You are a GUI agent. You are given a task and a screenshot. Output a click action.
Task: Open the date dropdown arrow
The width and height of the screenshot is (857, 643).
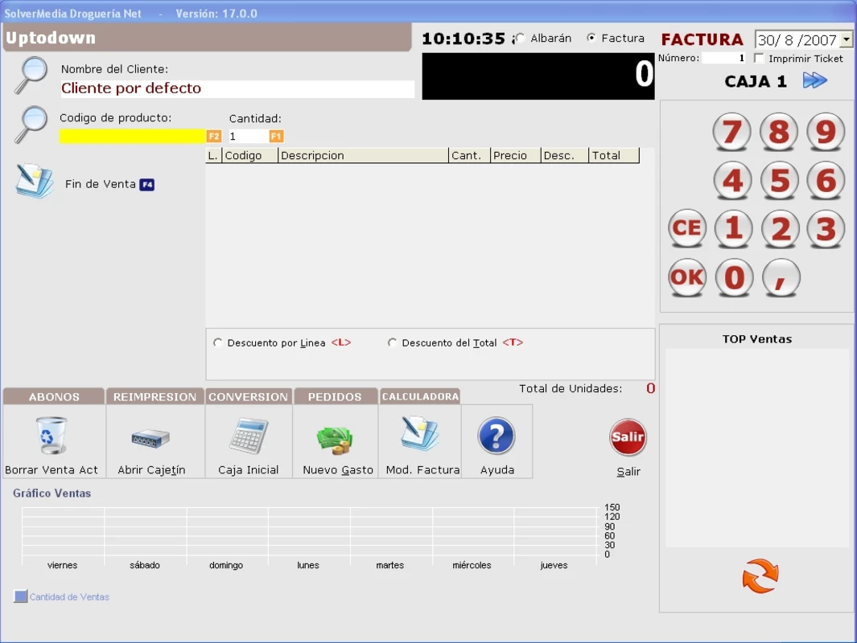(847, 39)
